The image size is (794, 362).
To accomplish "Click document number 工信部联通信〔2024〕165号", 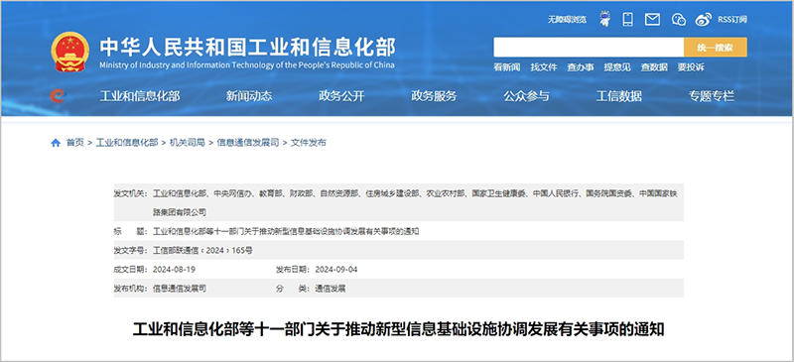I will (203, 250).
